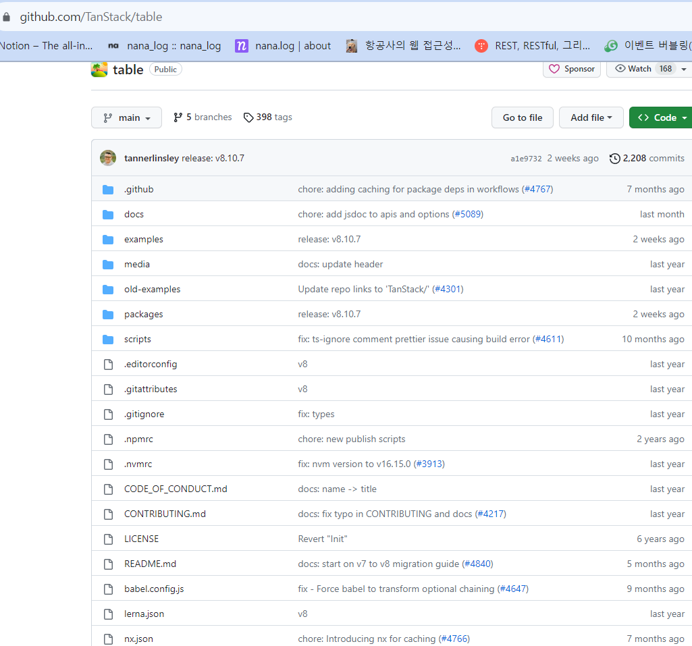Click the table repository avatar icon

99,70
